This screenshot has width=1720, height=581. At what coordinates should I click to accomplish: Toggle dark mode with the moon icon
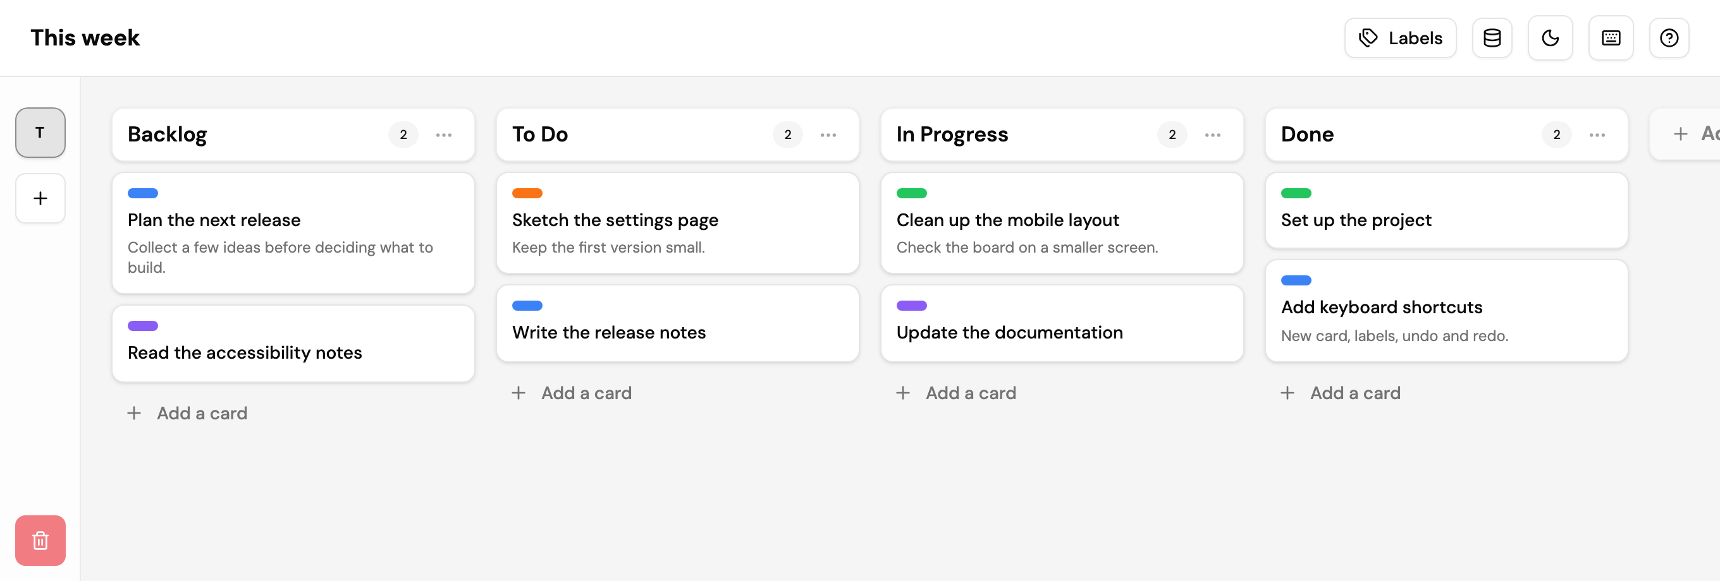pos(1550,38)
